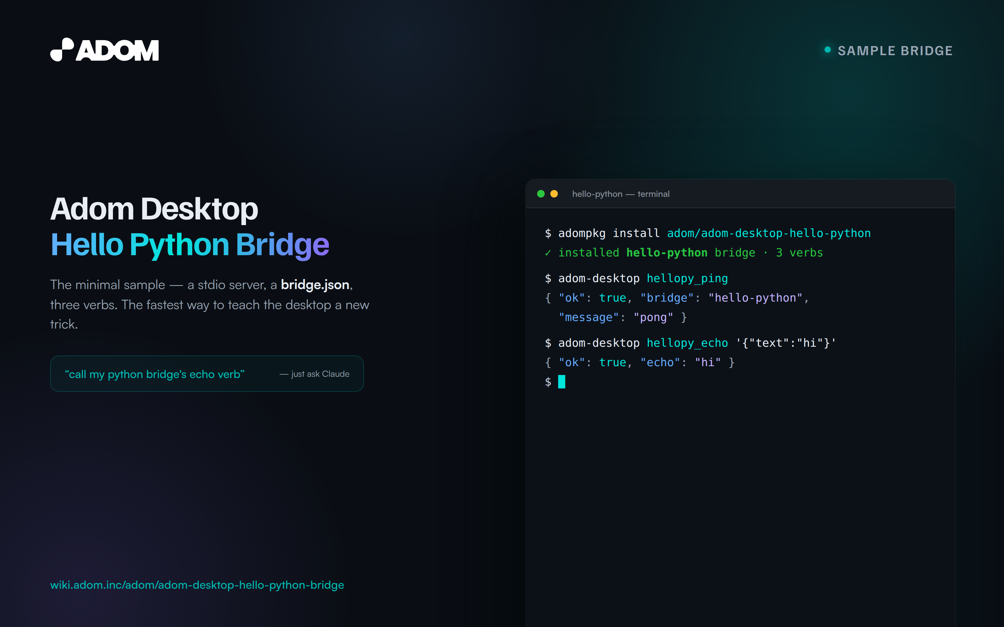Click the green dot in the terminal title bar
Screen dimensions: 1004x627
click(541, 194)
